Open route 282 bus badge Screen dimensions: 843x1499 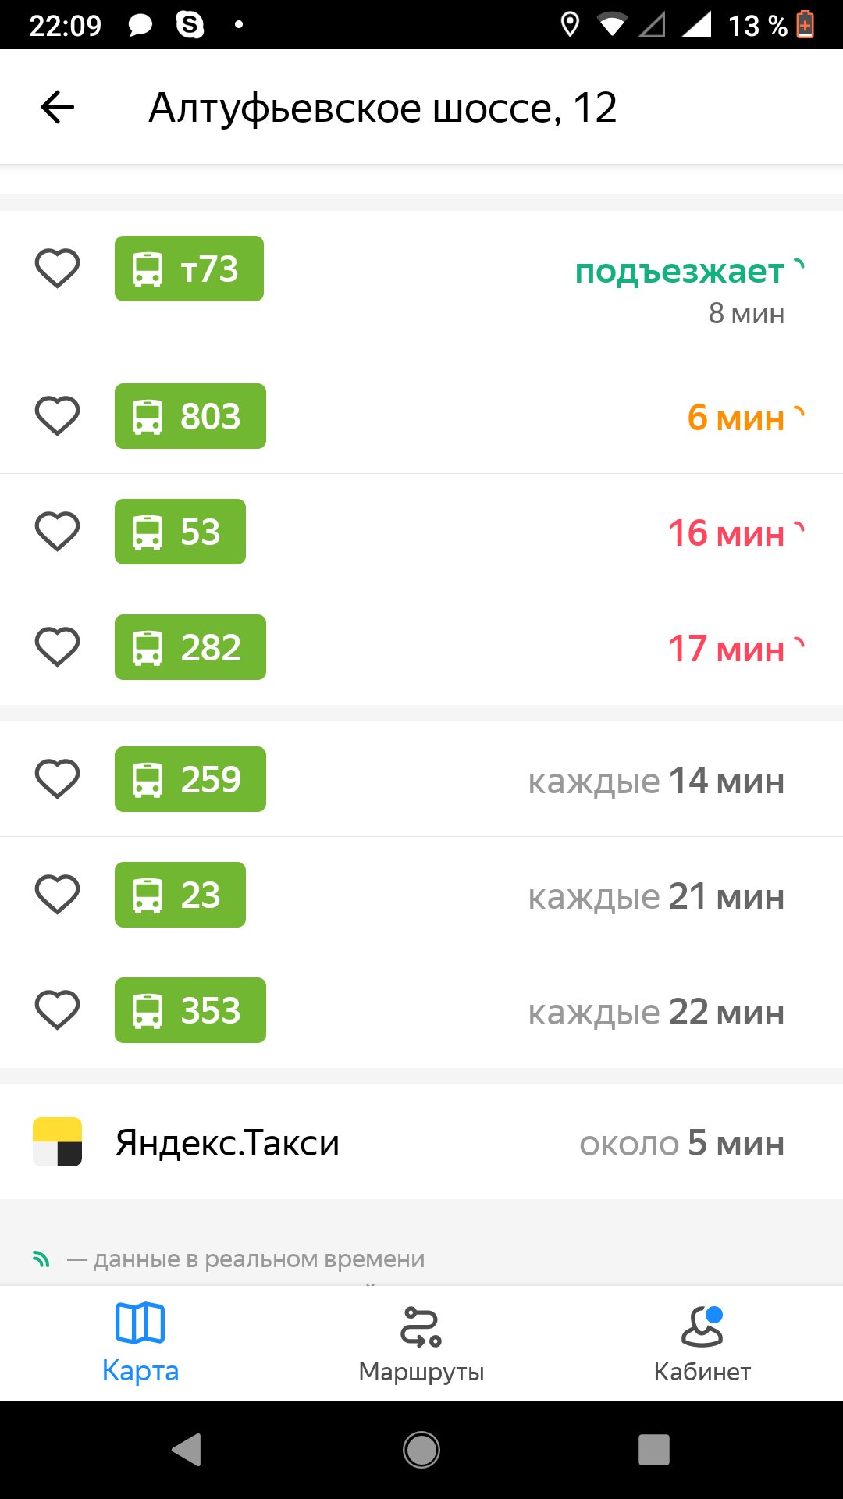(190, 647)
